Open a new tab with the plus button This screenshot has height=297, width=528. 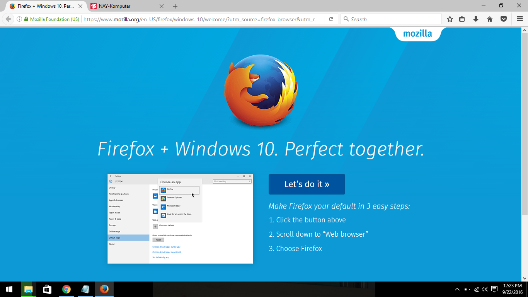point(175,6)
